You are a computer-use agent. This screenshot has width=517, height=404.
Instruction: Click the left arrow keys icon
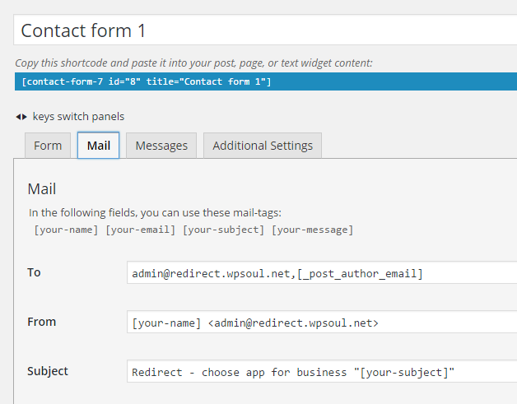click(18, 117)
